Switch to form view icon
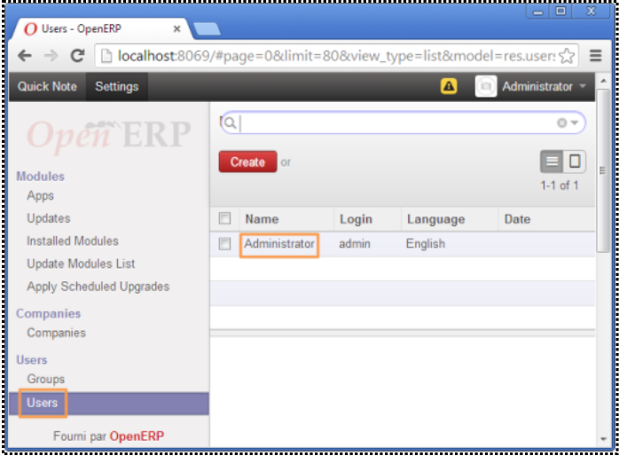Viewport: 619px width, 456px height. [575, 161]
